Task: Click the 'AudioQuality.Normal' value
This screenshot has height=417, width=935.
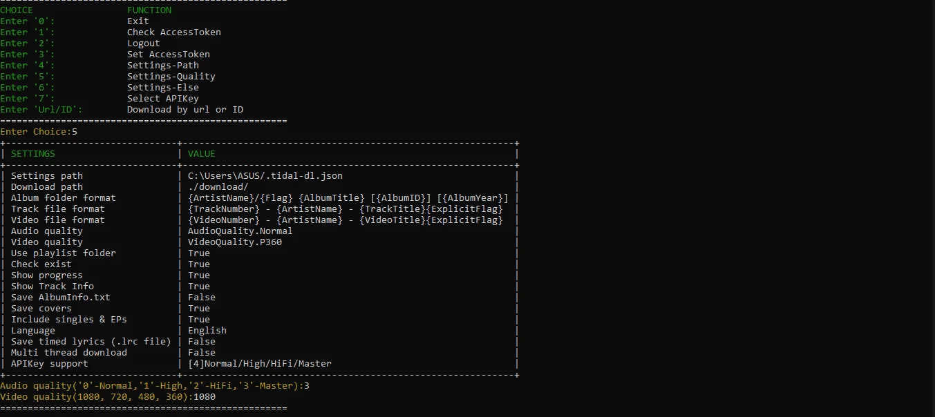Action: [x=240, y=231]
